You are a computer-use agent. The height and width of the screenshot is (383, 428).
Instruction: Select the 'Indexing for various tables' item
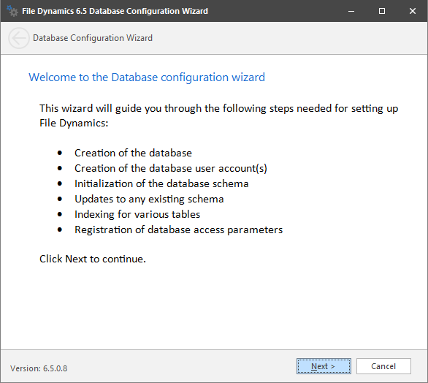(137, 214)
